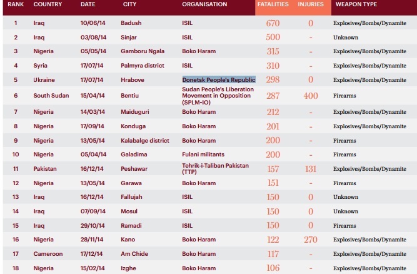Select the Tehrik-i-Taliban Pakistan (TTP) entry
Screen dimensions: 417x274
tap(216, 169)
